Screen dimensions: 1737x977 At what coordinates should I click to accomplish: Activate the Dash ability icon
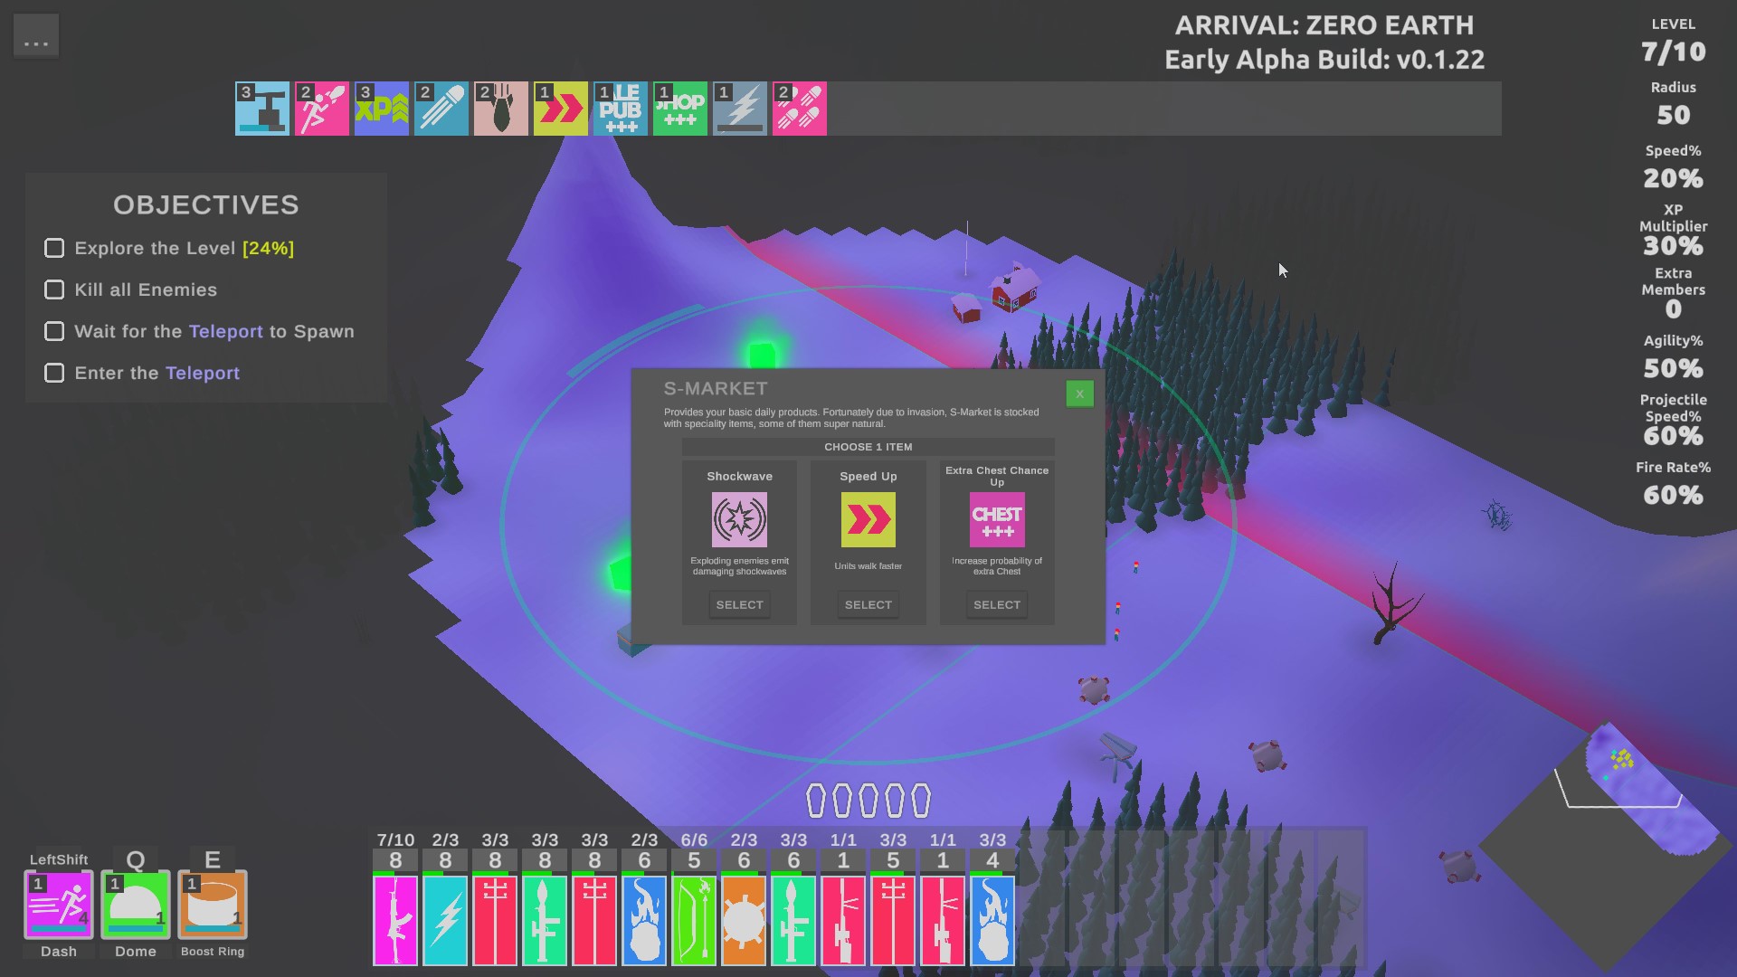[x=59, y=904]
